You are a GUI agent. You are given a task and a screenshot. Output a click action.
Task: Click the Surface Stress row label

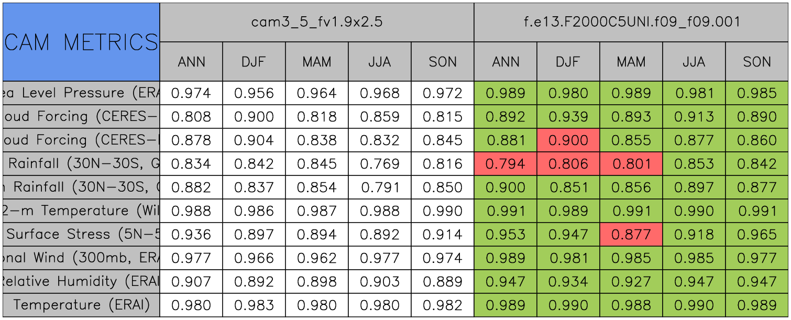click(81, 235)
